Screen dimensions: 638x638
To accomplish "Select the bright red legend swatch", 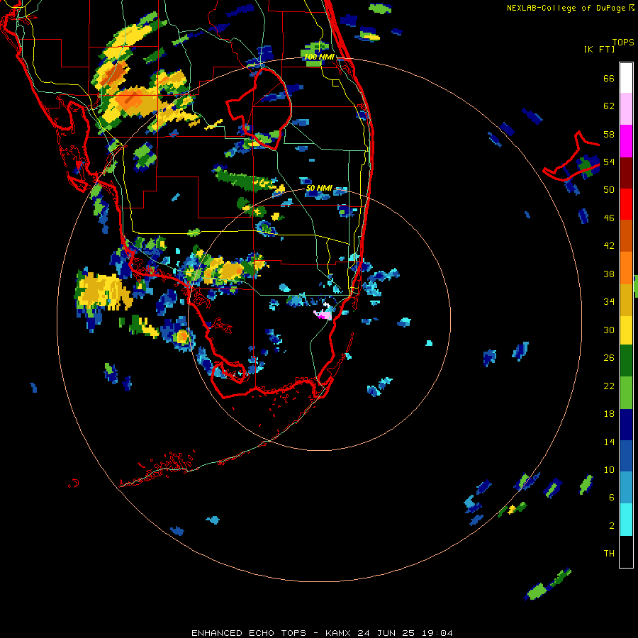I will tap(626, 204).
